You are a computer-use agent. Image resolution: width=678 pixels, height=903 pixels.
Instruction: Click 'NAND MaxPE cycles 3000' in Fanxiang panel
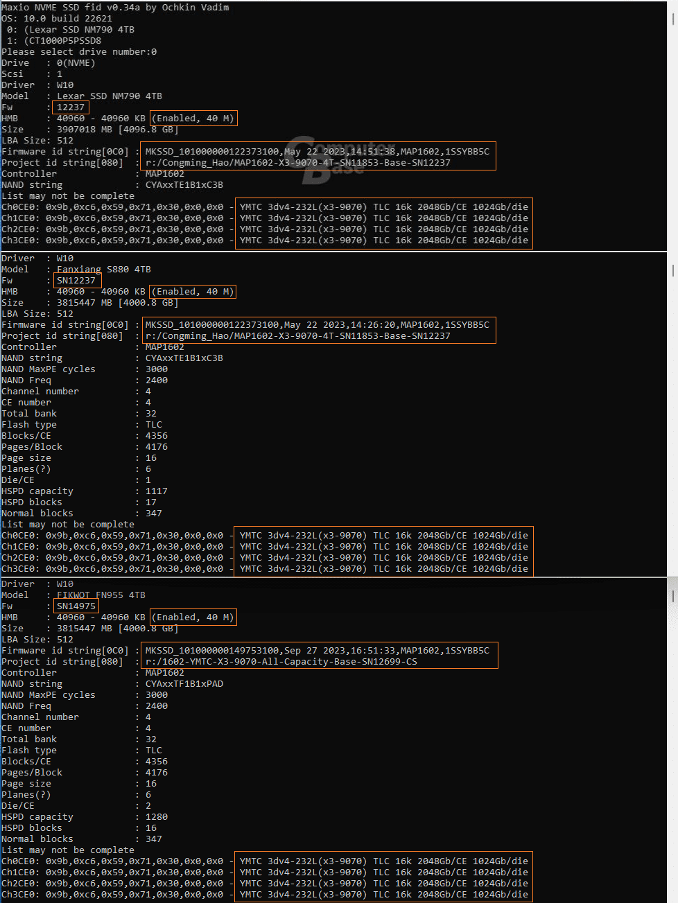coord(85,369)
